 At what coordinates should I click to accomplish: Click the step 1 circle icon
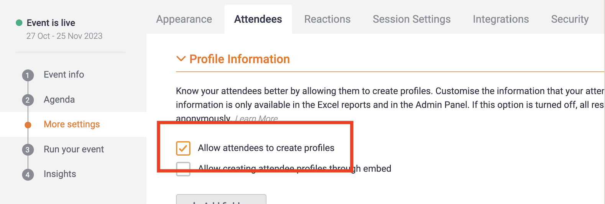tap(28, 75)
